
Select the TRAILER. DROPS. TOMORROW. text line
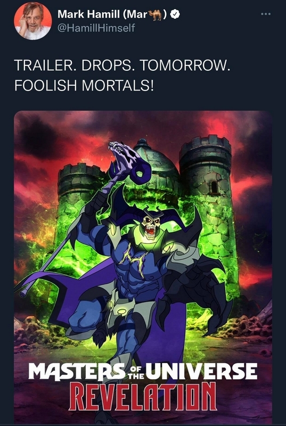(x=122, y=65)
